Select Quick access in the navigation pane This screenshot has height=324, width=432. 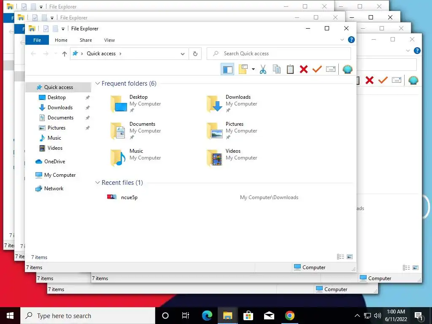pyautogui.click(x=58, y=87)
